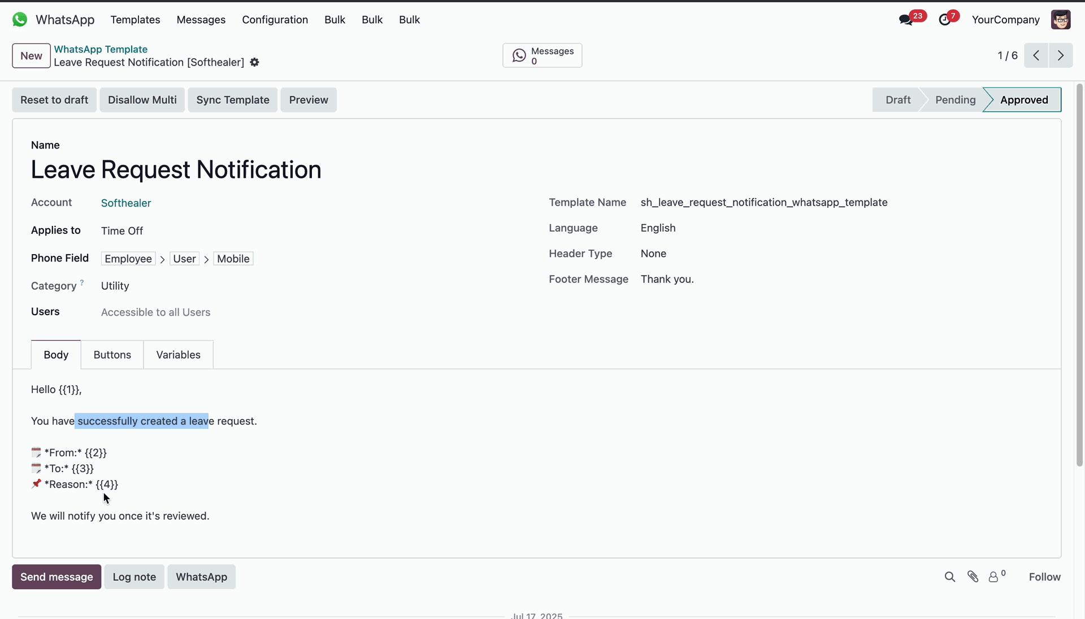Toggle the Disallow Multi button
The height and width of the screenshot is (619, 1085).
142,100
